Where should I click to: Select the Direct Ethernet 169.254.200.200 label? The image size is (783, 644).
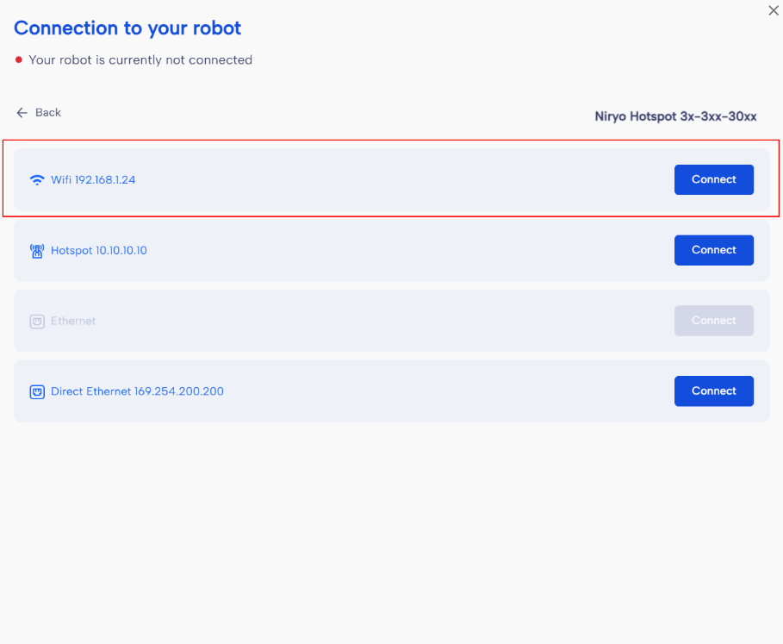137,391
